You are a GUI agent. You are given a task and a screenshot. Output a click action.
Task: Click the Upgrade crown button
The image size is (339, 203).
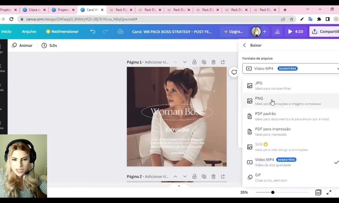pyautogui.click(x=234, y=31)
